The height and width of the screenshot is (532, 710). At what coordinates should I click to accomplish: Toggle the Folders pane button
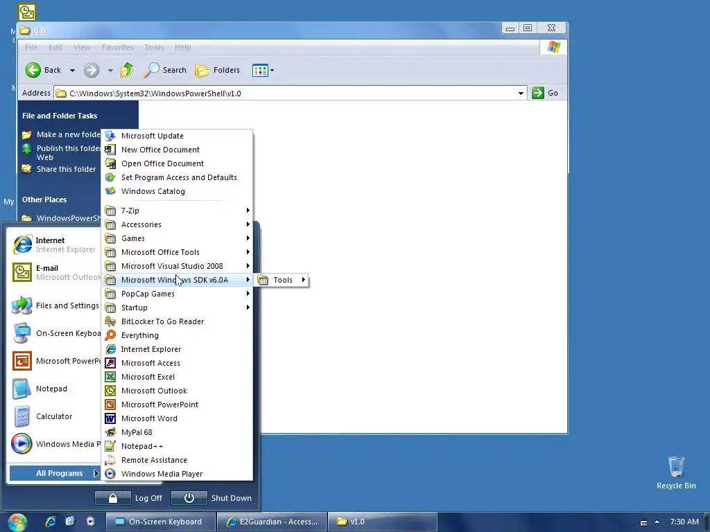[x=217, y=70]
